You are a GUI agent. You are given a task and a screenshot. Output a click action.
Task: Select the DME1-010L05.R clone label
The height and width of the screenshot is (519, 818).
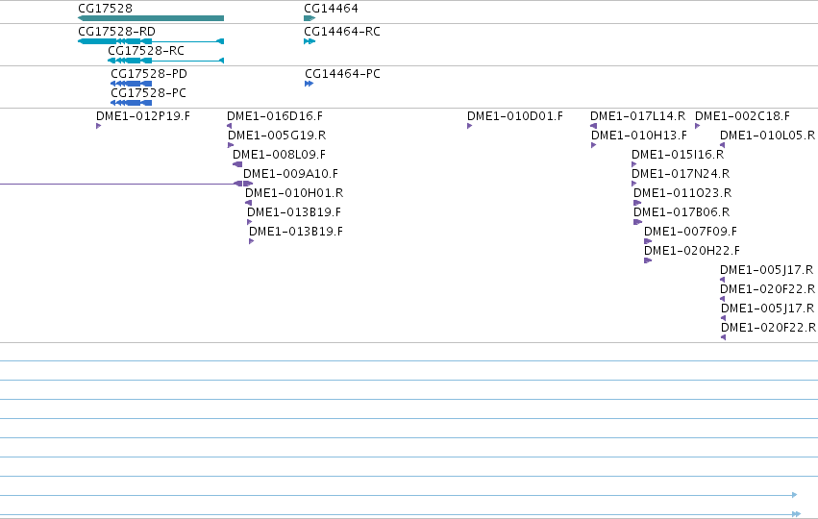767,136
